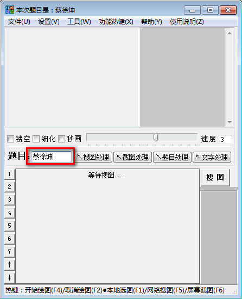
Task: Expand the 搜图处理 options
Action: point(93,157)
